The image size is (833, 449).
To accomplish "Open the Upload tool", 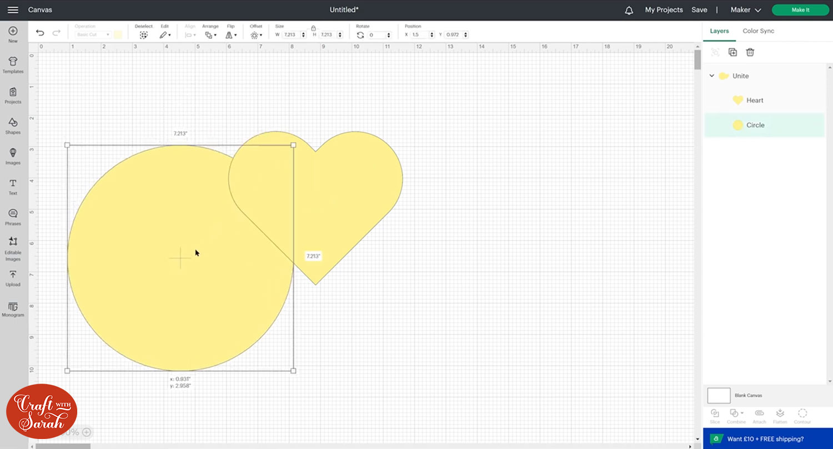I will coord(13,278).
